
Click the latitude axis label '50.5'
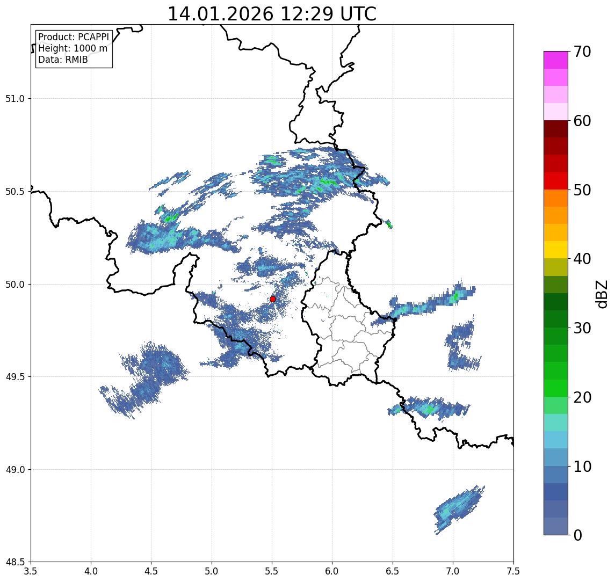point(15,192)
